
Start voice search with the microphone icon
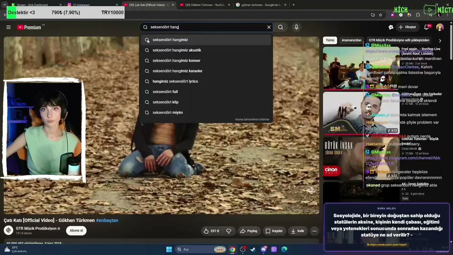coord(297,27)
